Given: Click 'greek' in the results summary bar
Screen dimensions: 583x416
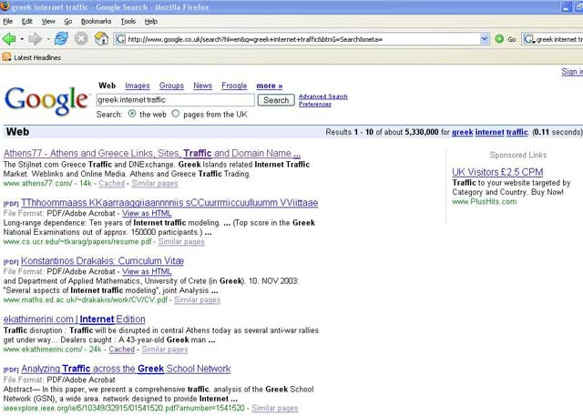Looking at the screenshot, I should point(462,132).
